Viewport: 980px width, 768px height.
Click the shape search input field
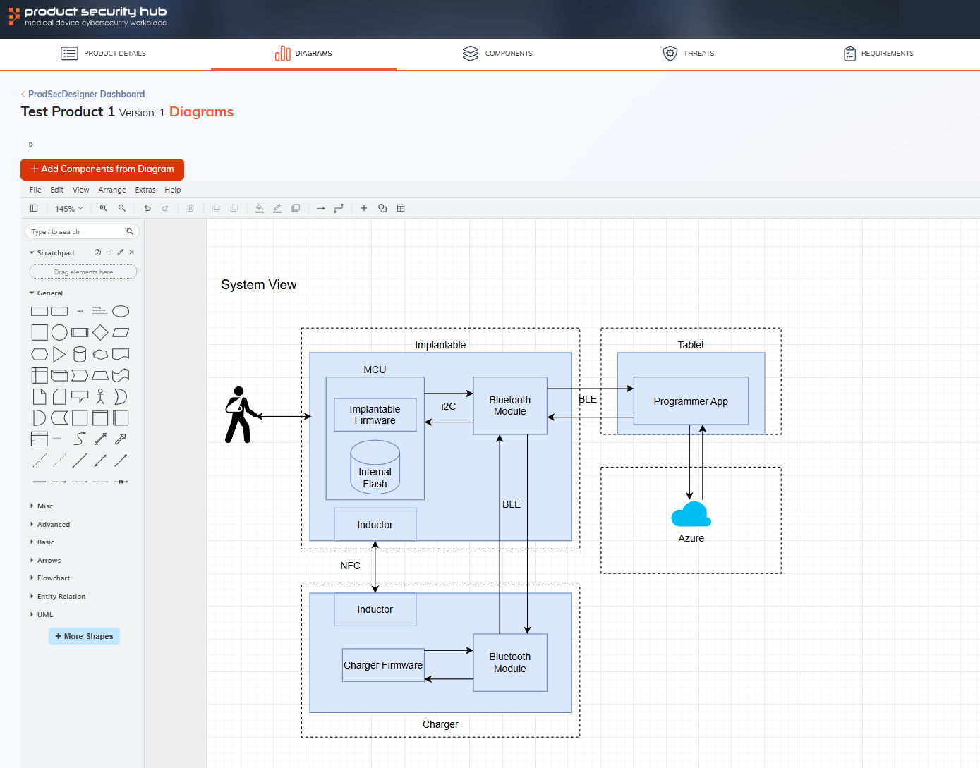click(x=78, y=231)
